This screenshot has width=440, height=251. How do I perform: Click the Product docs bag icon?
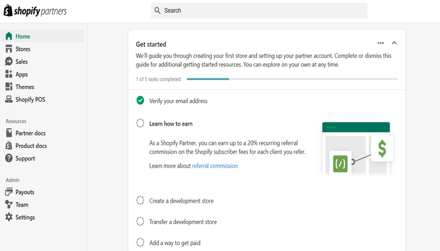[x=9, y=146]
